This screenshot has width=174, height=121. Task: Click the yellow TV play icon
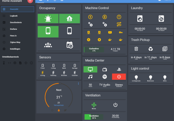(110, 32)
